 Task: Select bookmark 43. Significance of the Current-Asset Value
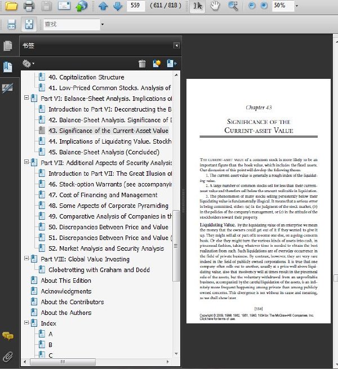pyautogui.click(x=108, y=131)
